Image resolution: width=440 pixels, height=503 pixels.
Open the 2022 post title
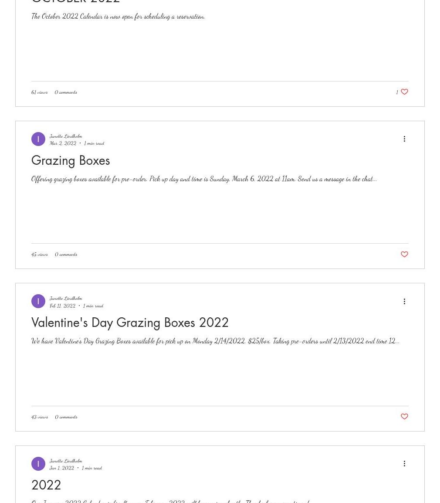(x=46, y=485)
